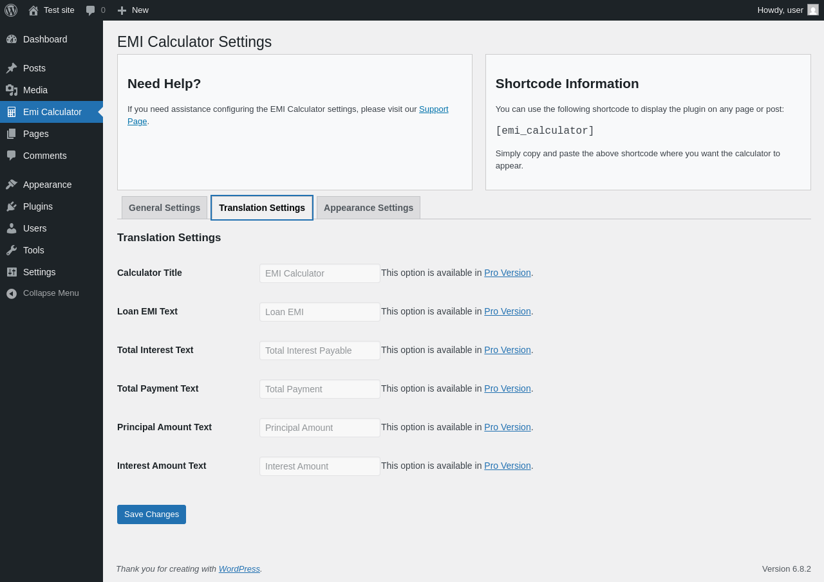824x582 pixels.
Task: Click the Settings sliders icon
Action: (x=12, y=272)
